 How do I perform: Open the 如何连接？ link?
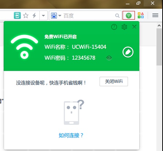(71, 135)
